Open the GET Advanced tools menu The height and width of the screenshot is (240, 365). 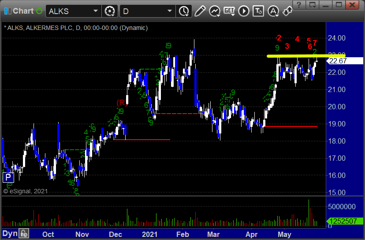[x=229, y=11]
